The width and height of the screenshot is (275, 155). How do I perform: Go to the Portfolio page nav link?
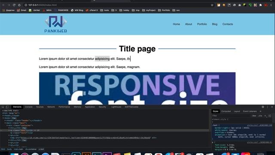202,24
